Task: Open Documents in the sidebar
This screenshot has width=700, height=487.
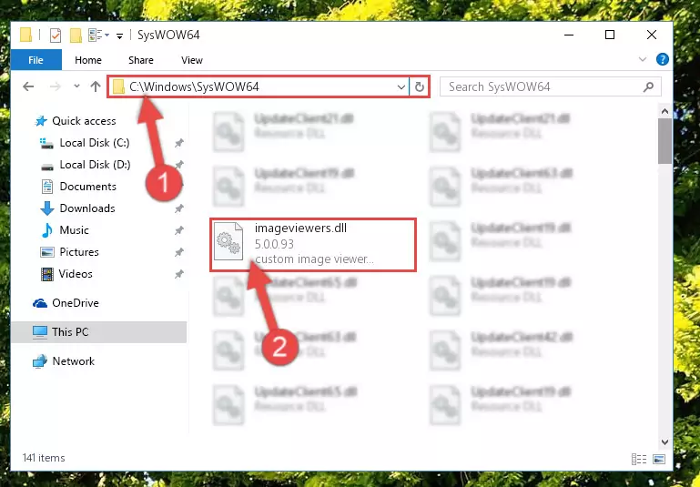Action: (88, 187)
